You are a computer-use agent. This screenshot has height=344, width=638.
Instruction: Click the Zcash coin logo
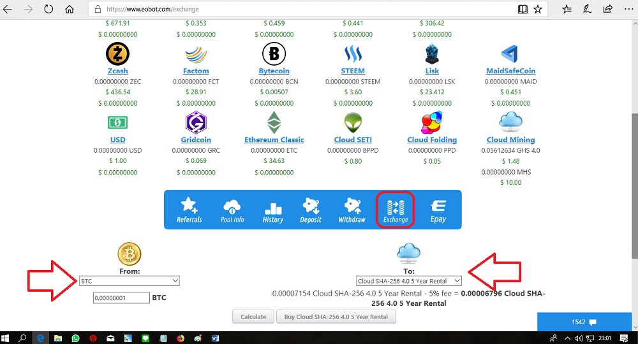pyautogui.click(x=117, y=54)
